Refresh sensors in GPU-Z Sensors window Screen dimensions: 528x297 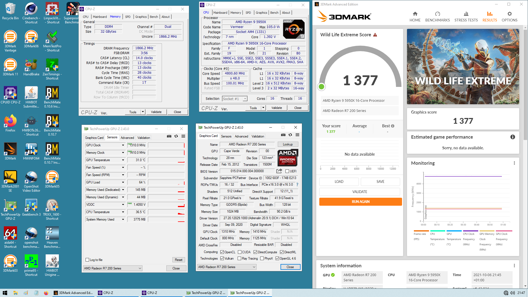[176, 136]
